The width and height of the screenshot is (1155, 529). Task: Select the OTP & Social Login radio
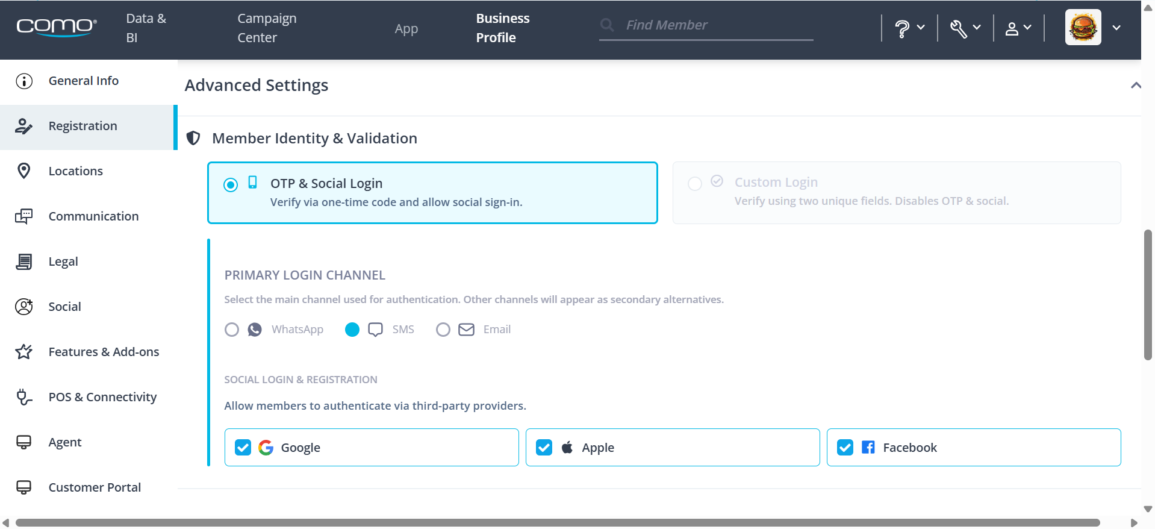tap(231, 185)
